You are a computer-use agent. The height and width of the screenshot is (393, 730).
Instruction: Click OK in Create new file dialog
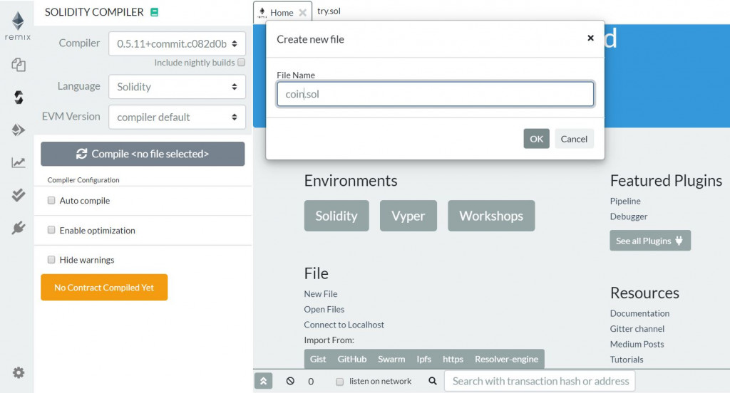pyautogui.click(x=536, y=139)
